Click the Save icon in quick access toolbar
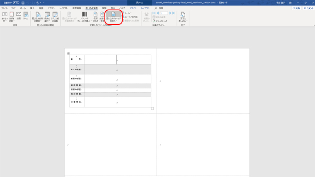 pyautogui.click(x=23, y=2)
